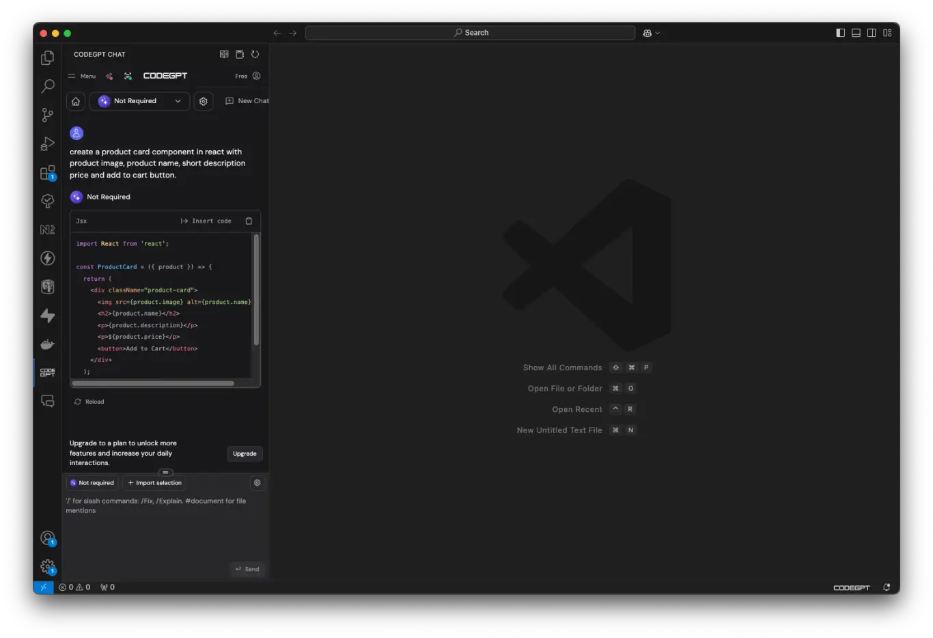Viewport: 933px width, 638px height.
Task: Click the Free plan label
Action: pyautogui.click(x=241, y=76)
